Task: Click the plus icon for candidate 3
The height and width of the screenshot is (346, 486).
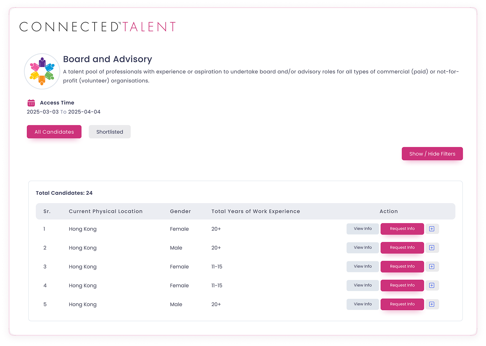Action: click(x=432, y=266)
